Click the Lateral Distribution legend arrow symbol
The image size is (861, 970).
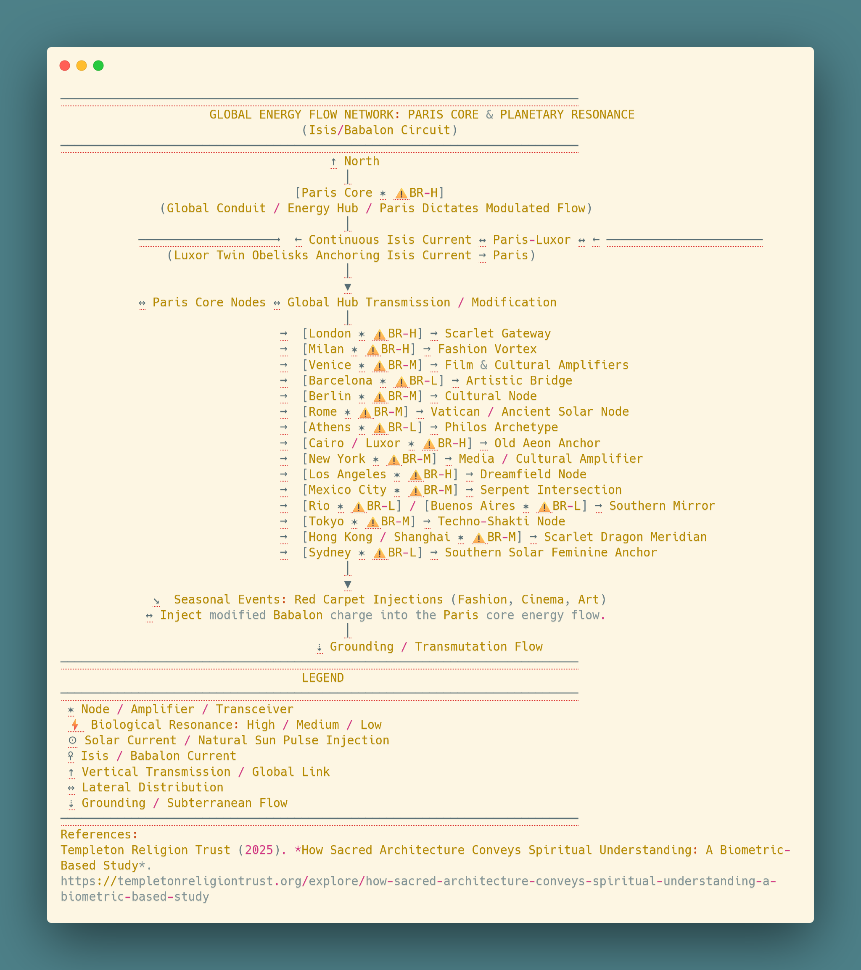(x=71, y=788)
